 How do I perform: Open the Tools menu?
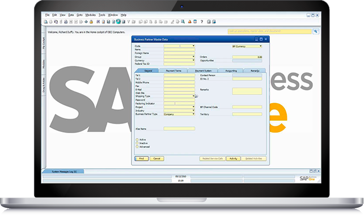coord(102,15)
